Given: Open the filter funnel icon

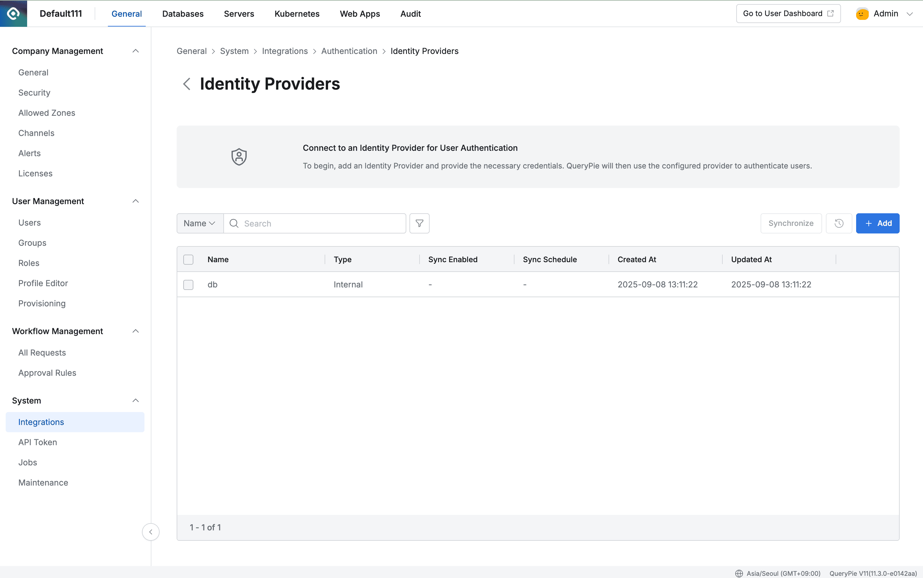Looking at the screenshot, I should coord(419,223).
